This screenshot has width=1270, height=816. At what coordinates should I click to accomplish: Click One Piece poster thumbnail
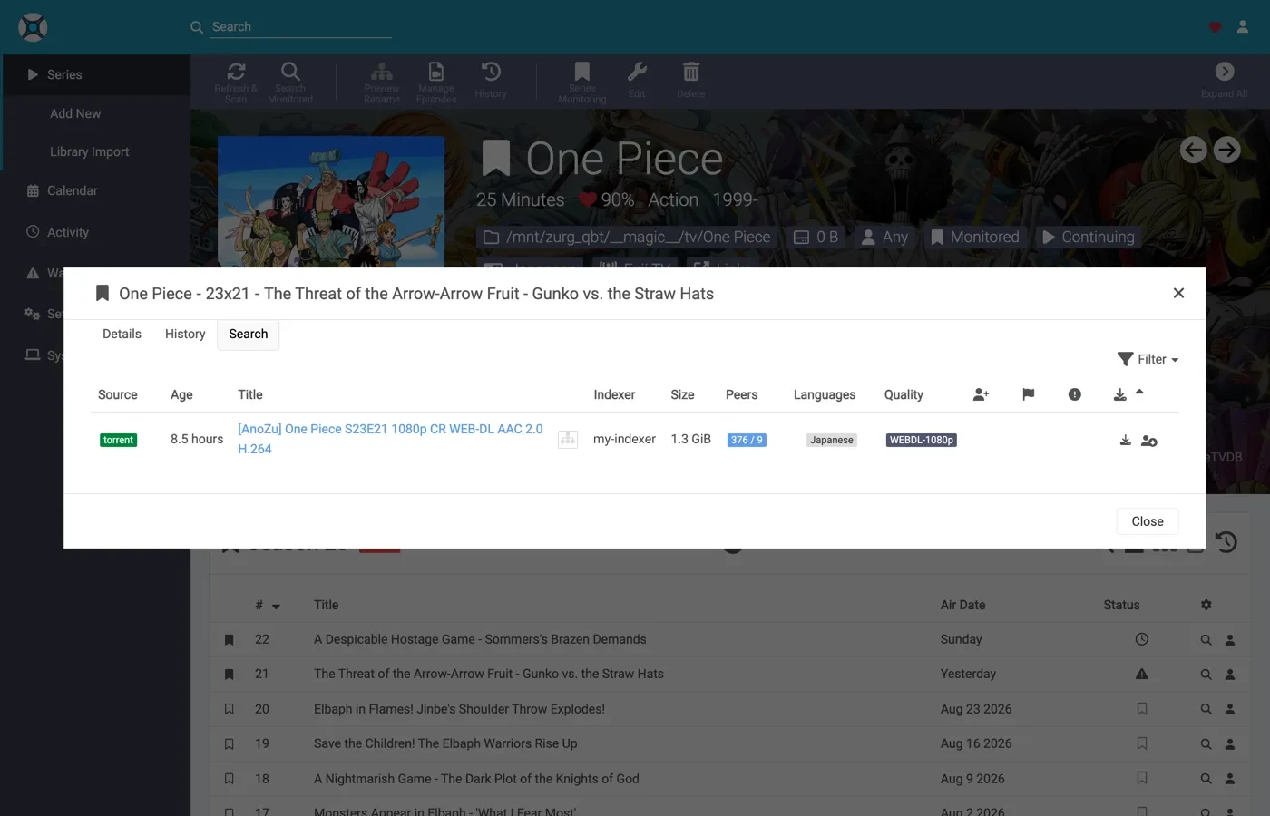(331, 201)
